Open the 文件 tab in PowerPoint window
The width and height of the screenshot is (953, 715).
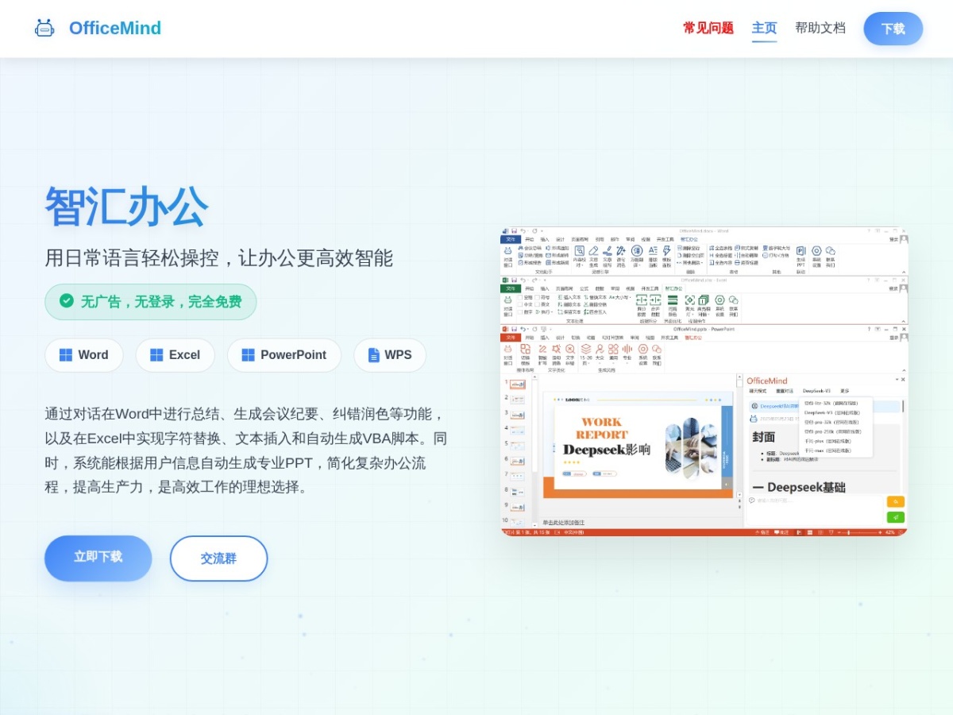(x=511, y=338)
